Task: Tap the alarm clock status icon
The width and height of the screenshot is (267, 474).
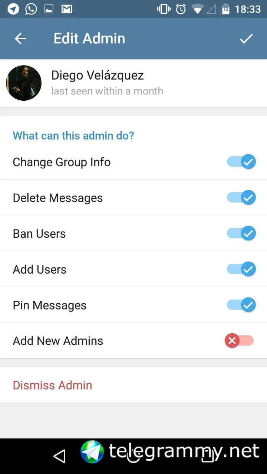Action: tap(181, 9)
